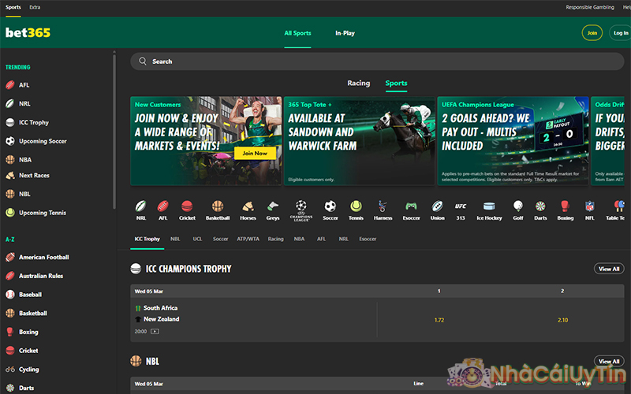This screenshot has height=394, width=631.
Task: Switch to the In-Play tab
Action: (x=345, y=33)
